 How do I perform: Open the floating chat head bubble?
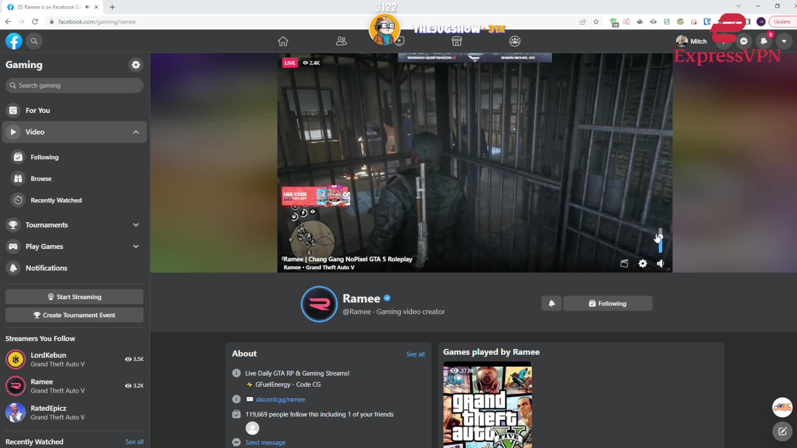point(782,407)
